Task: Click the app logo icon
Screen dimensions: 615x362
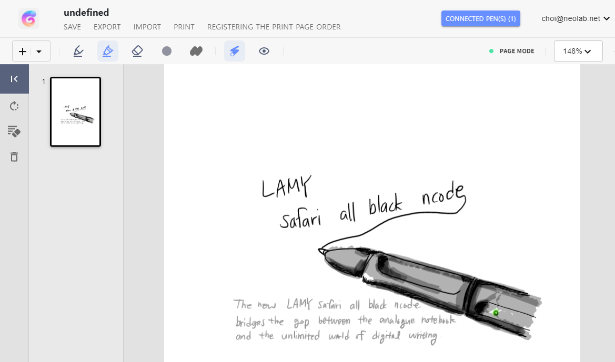Action: coord(28,18)
